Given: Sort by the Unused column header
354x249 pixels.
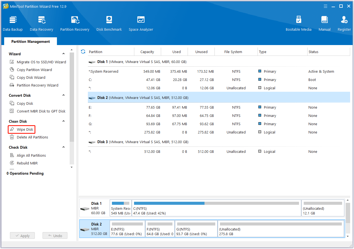Looking at the screenshot, I should pyautogui.click(x=201, y=52).
